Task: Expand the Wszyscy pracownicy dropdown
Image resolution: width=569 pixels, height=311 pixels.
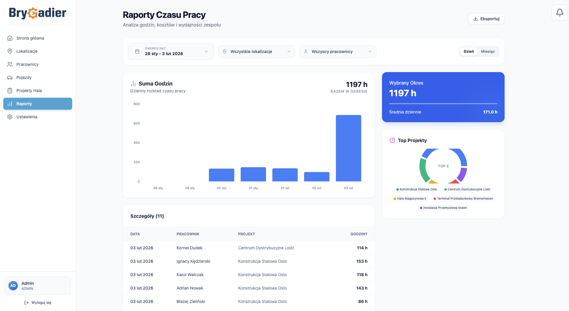Action: tap(338, 52)
